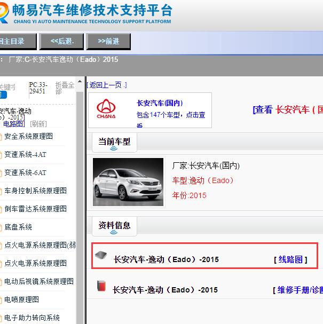
Task: Open 倒车雷达系统原理图 tree item
Action: [36, 209]
